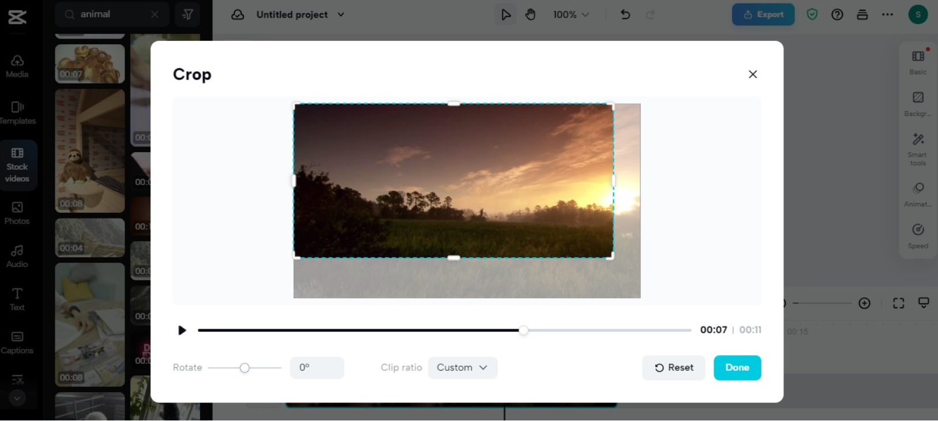The width and height of the screenshot is (938, 421).
Task: Open the Media panel
Action: click(17, 66)
